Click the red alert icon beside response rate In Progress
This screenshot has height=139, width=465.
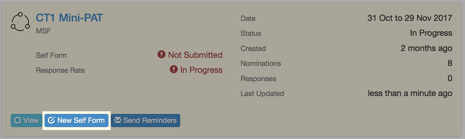(x=174, y=69)
